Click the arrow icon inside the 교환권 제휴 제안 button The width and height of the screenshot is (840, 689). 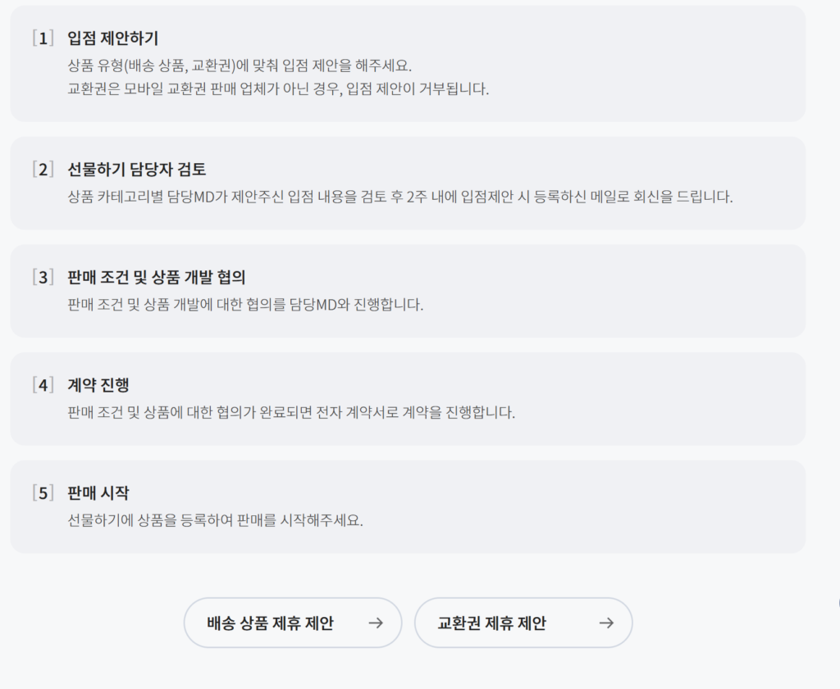[x=606, y=623]
